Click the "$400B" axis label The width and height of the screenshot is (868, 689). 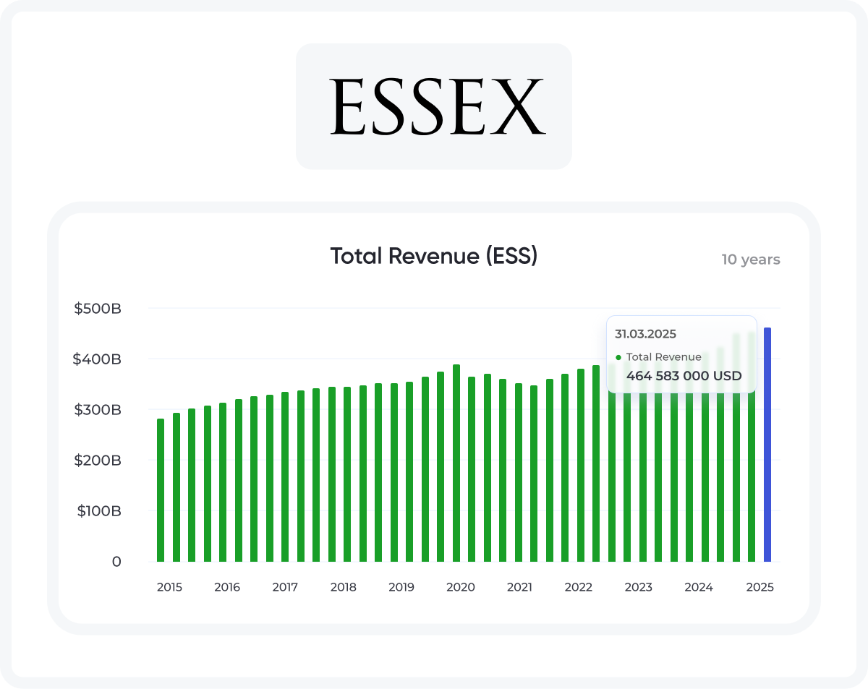pos(97,359)
